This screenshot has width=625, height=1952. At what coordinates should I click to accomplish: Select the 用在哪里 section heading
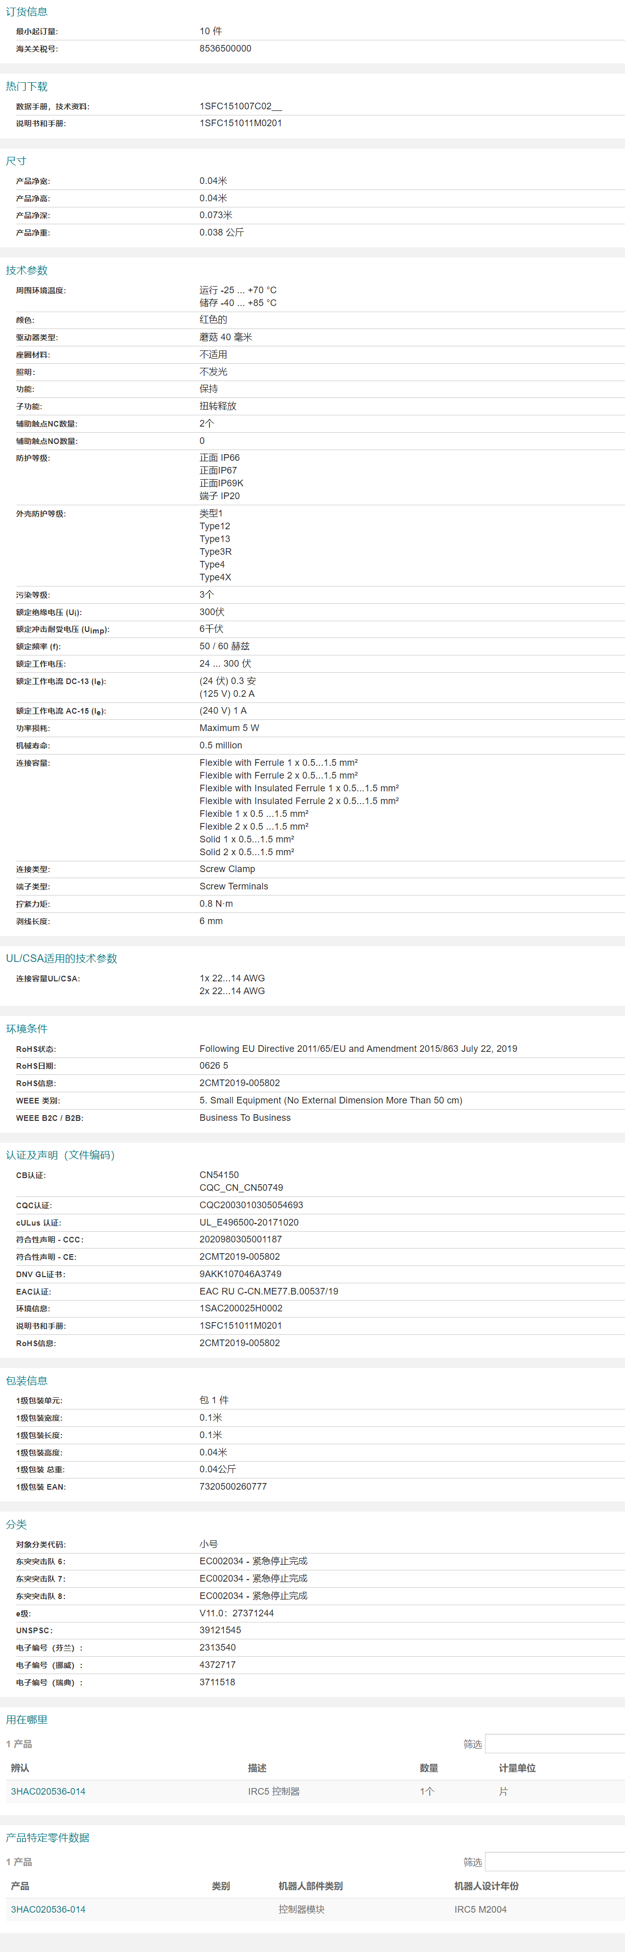point(27,1720)
